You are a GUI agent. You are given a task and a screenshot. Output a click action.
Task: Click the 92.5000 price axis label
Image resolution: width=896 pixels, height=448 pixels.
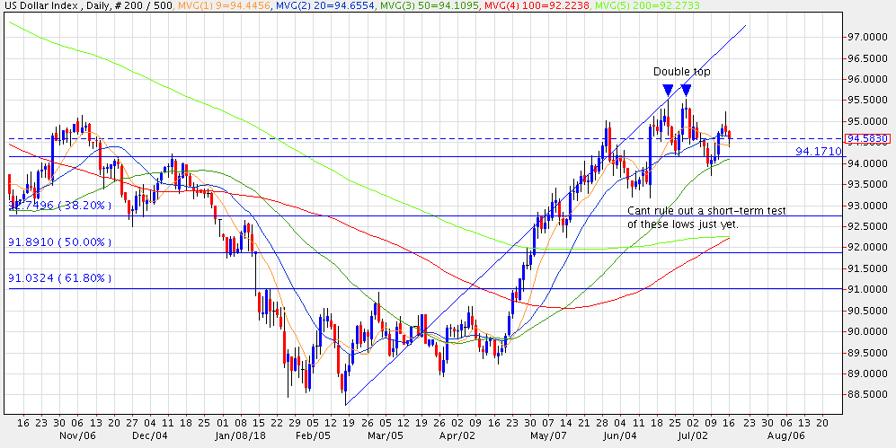867,226
